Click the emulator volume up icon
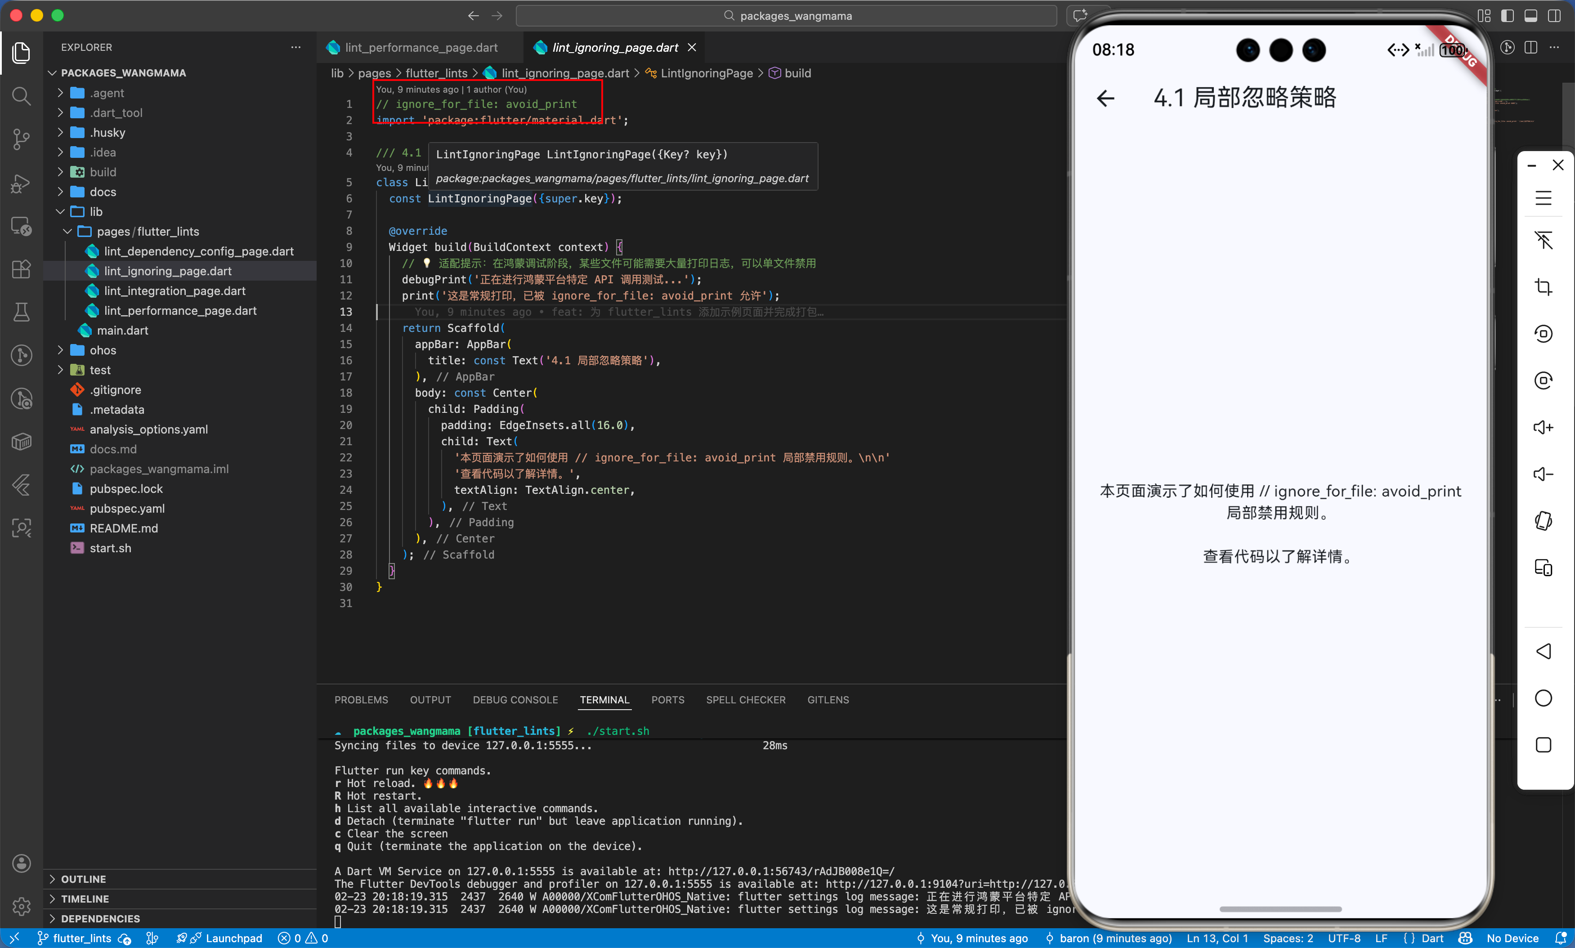 [x=1543, y=427]
